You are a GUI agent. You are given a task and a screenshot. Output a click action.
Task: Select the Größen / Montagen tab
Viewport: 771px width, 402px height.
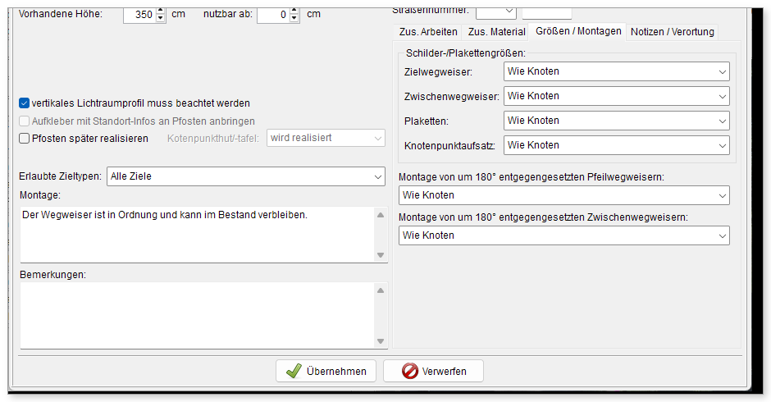pyautogui.click(x=577, y=31)
